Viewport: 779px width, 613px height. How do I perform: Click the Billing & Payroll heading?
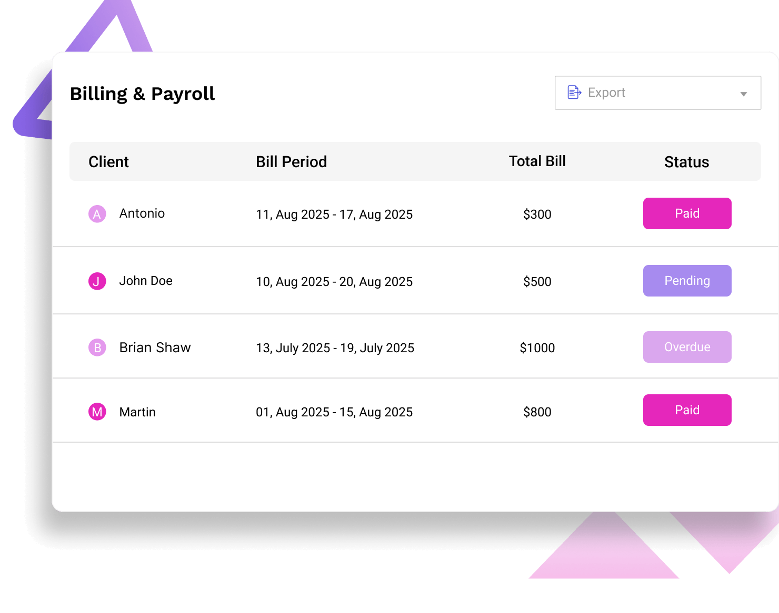(x=143, y=93)
